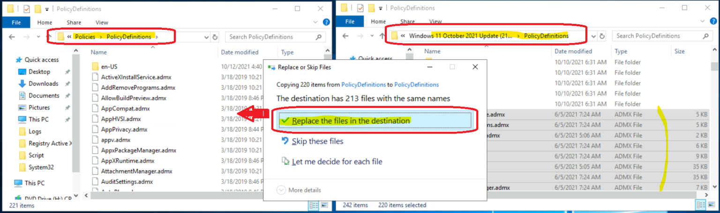Select AuditSettings.admx file
The width and height of the screenshot is (720, 213).
point(127,182)
